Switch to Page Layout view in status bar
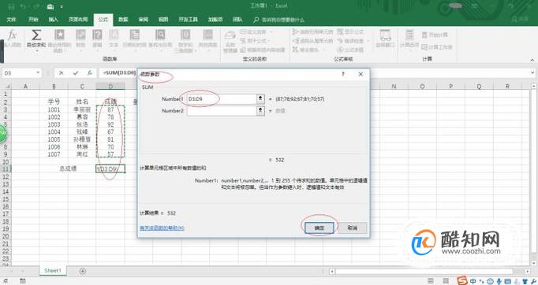 pos(446,281)
